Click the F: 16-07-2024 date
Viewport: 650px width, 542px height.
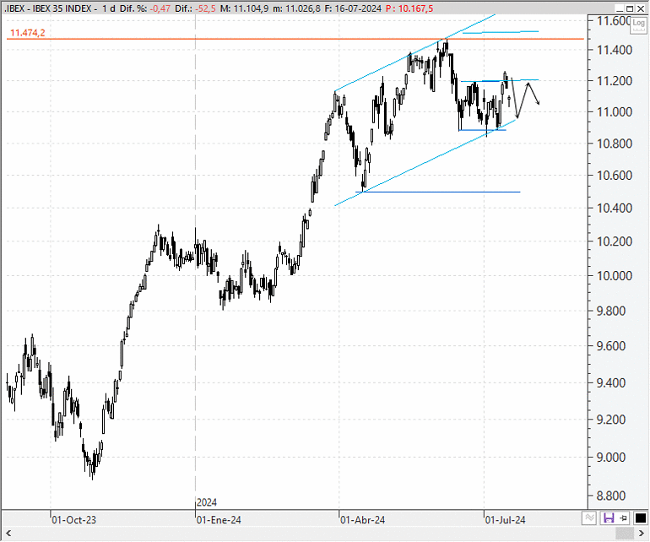click(x=353, y=8)
